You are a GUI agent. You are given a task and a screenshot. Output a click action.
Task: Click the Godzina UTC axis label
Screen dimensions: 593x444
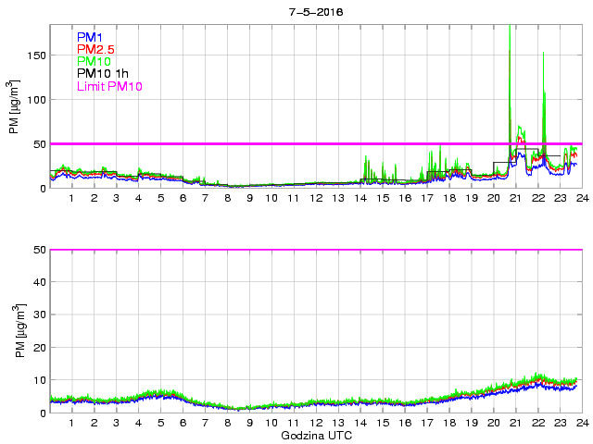(314, 435)
